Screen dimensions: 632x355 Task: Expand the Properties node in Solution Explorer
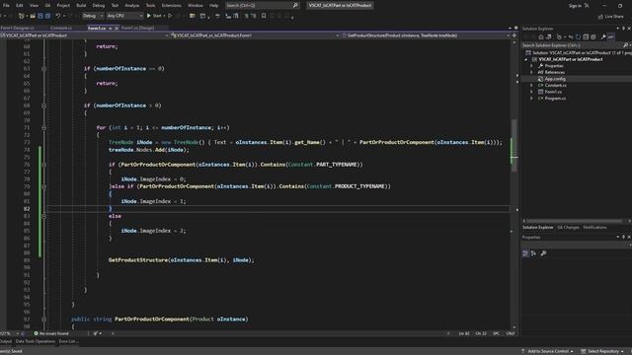(531, 66)
